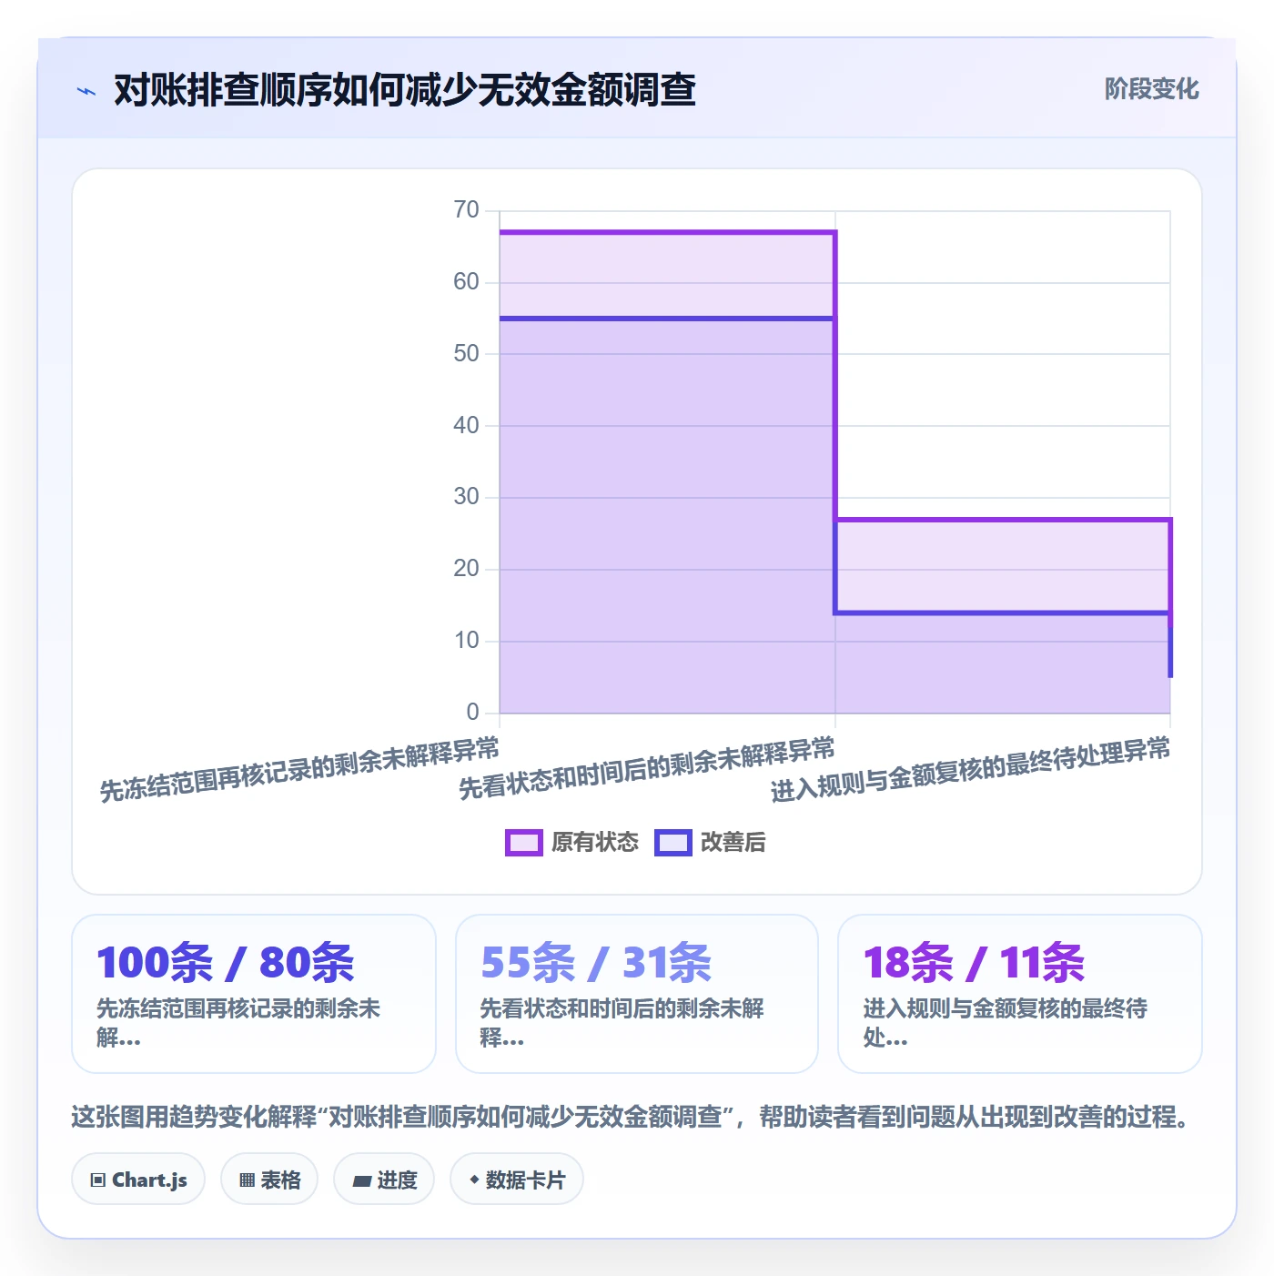Viewport: 1274px width, 1276px height.
Task: Select the 进度 tag
Action: coord(384,1180)
